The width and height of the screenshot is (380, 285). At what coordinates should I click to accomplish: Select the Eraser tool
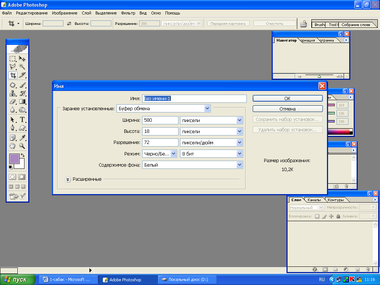tap(13, 102)
